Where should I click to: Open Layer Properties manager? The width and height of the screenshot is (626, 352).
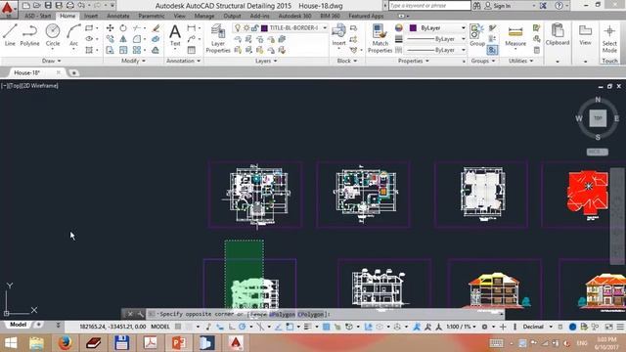[x=218, y=38]
